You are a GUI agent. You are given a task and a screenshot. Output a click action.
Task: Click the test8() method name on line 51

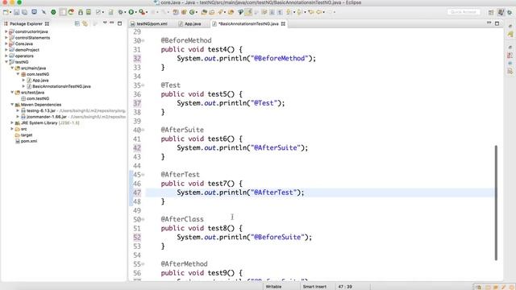[x=221, y=228]
